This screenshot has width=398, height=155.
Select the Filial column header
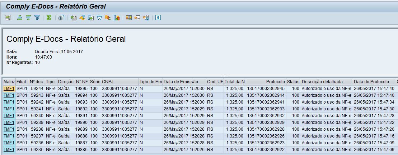22,82
